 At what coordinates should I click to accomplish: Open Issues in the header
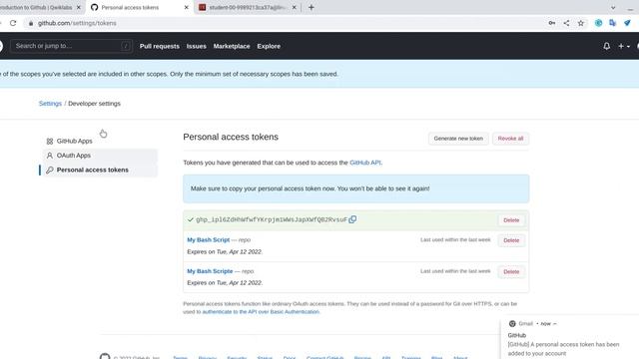click(x=197, y=47)
